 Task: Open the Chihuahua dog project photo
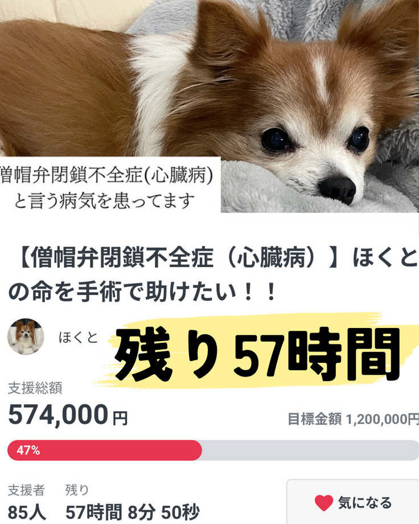pos(209,106)
